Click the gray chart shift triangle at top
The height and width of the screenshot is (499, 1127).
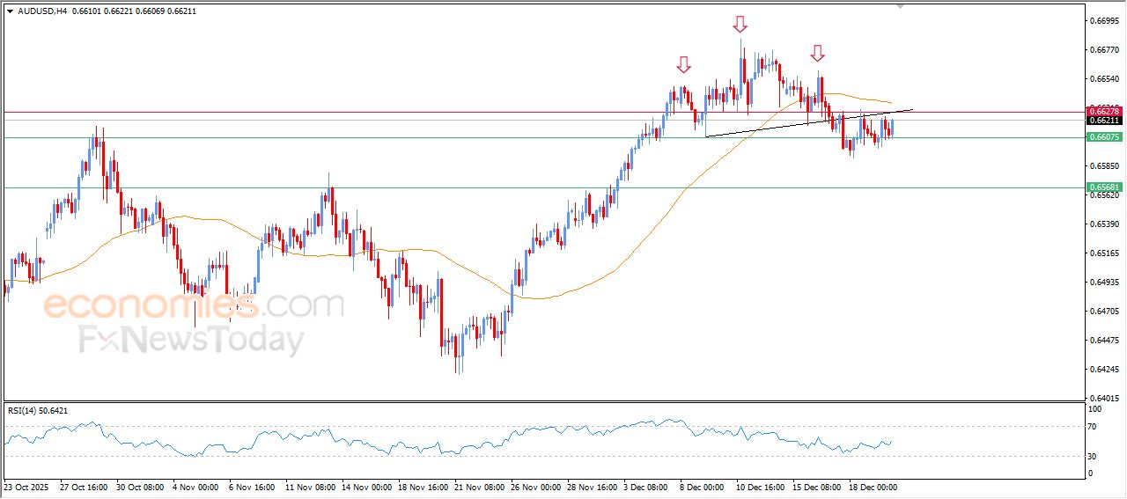(x=900, y=5)
